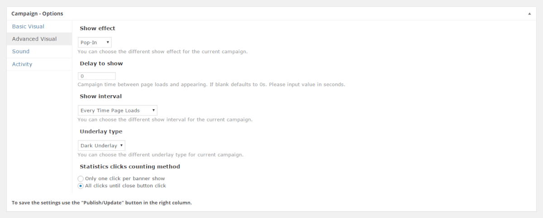This screenshot has height=218, width=543.
Task: Collapse the Campaign - Options panel arrow
Action: coord(529,14)
